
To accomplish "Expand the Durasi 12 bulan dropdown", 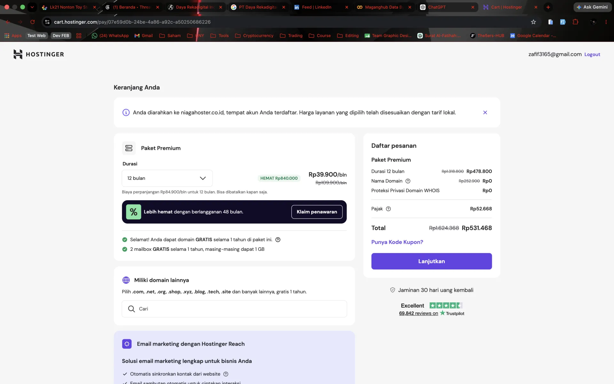I will pyautogui.click(x=167, y=178).
